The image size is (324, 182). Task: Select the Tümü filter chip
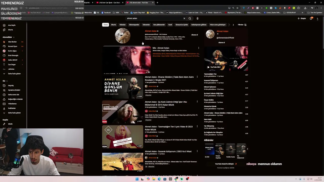pos(106,25)
